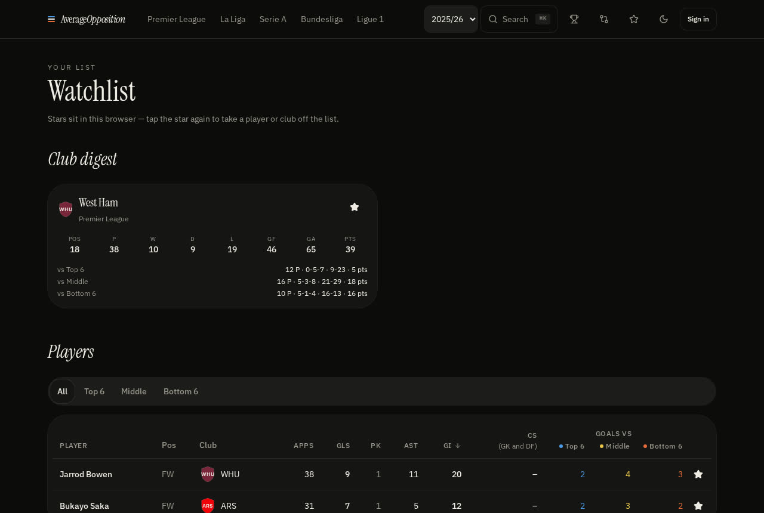Select the Bottom 6 filter tab
The width and height of the screenshot is (764, 513).
click(x=181, y=391)
